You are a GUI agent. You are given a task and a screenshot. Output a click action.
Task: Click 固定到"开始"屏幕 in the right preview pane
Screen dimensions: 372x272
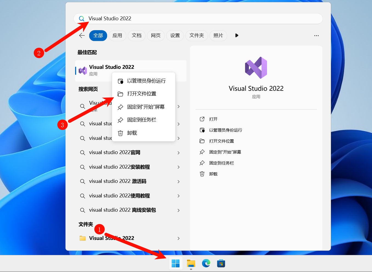pos(225,152)
